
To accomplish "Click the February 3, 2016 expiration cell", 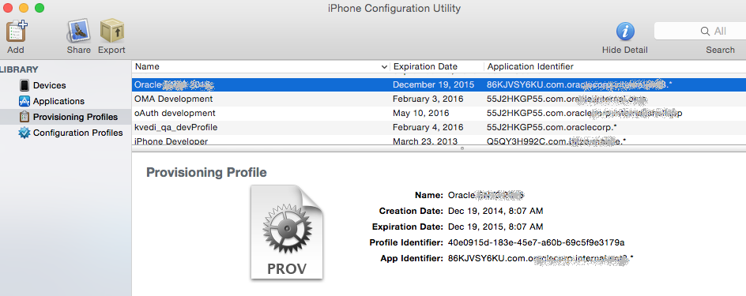I will [x=428, y=99].
